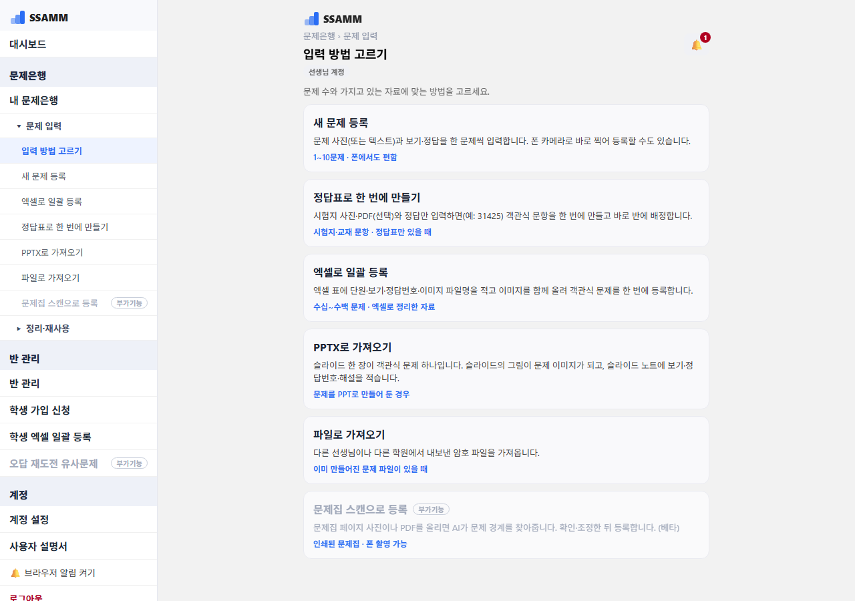The height and width of the screenshot is (601, 855).
Task: Choose the 문제집 스캔으로 등록 card
Action: click(506, 525)
